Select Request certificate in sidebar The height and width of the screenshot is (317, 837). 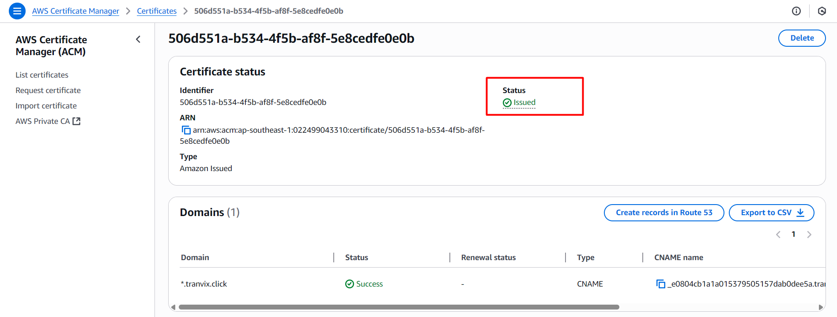pos(48,90)
